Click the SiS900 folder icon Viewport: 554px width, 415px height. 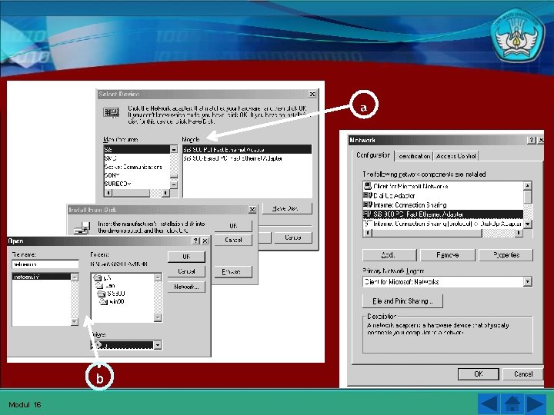pyautogui.click(x=102, y=294)
